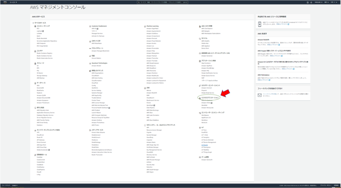
Task: Click the Customer Enablement category icon
Action: pos(90,26)
